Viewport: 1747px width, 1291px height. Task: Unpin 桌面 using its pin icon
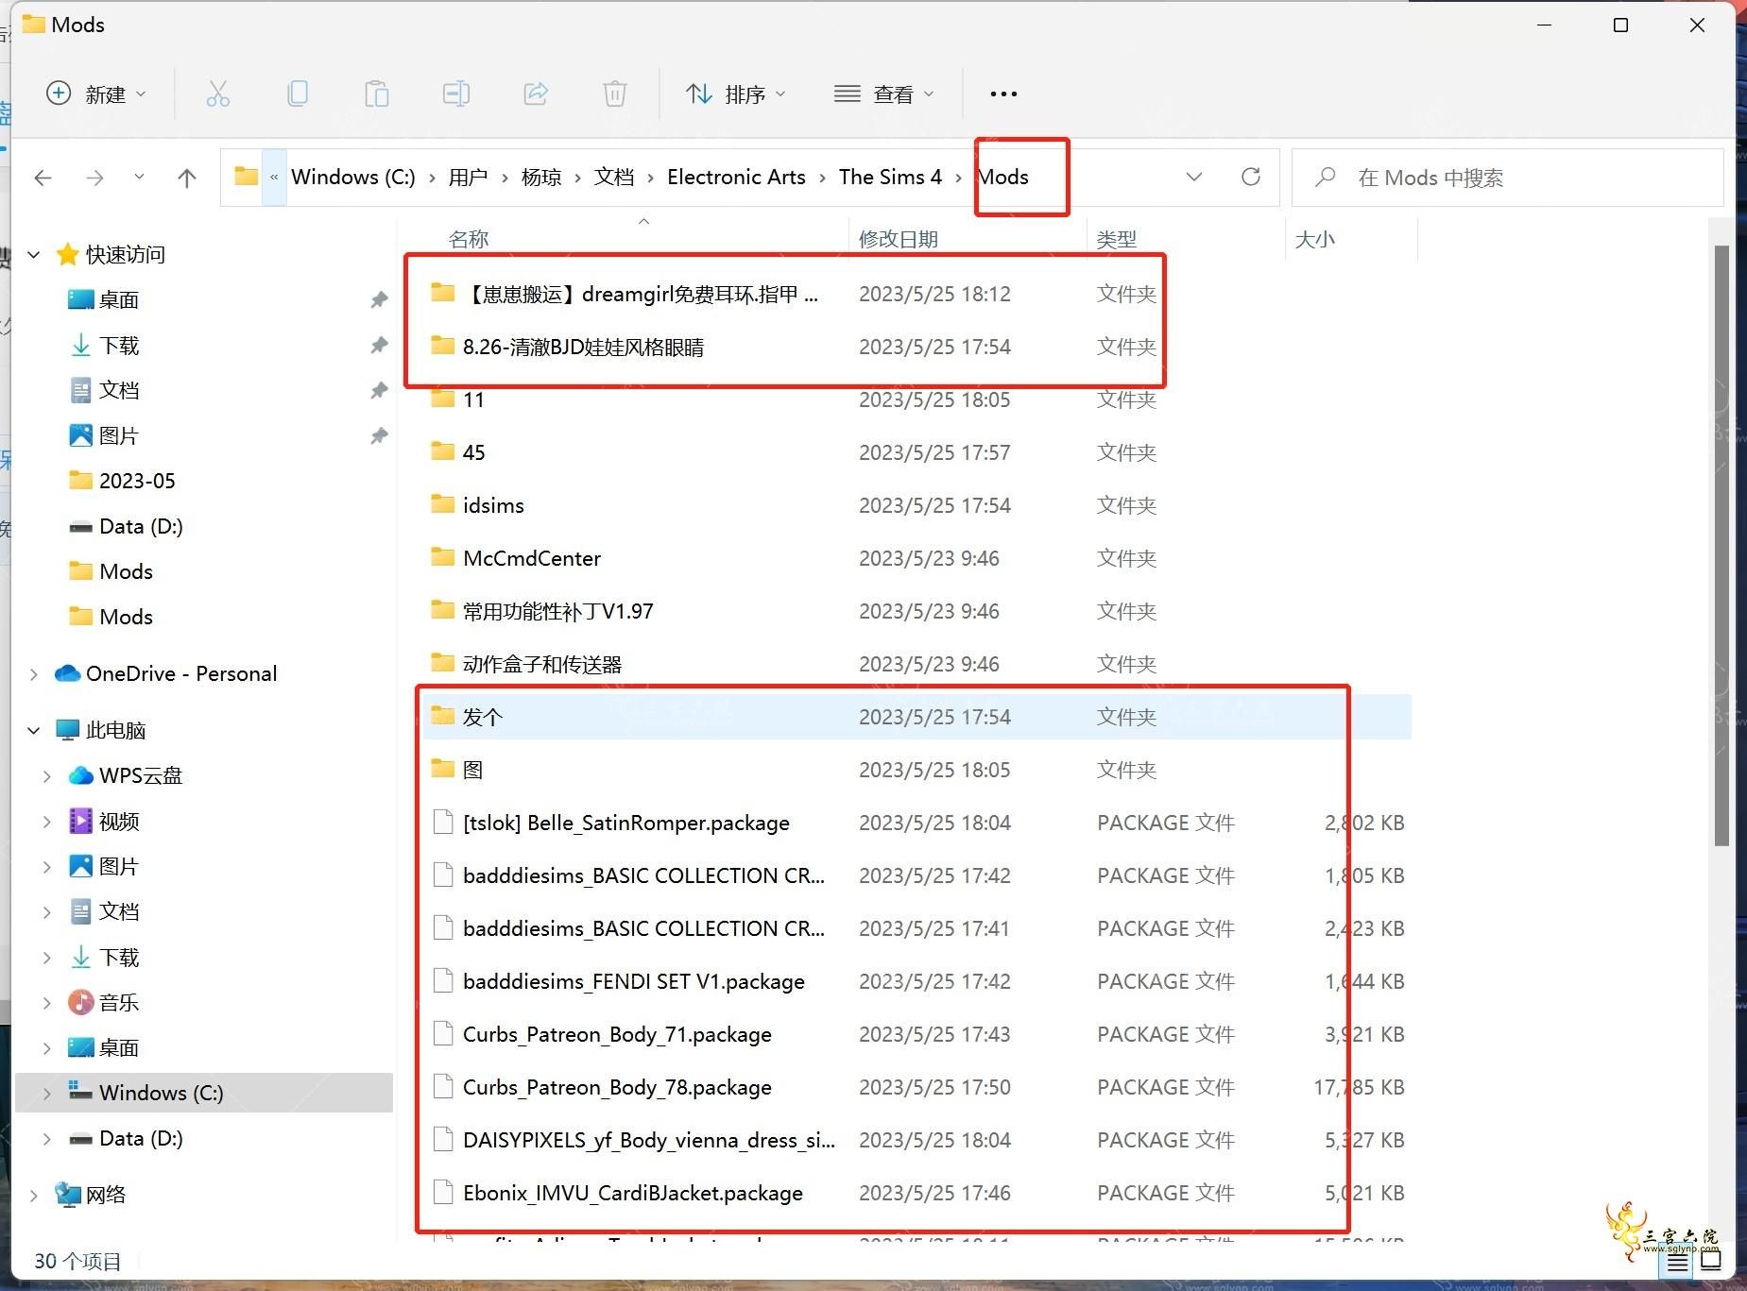pos(379,299)
